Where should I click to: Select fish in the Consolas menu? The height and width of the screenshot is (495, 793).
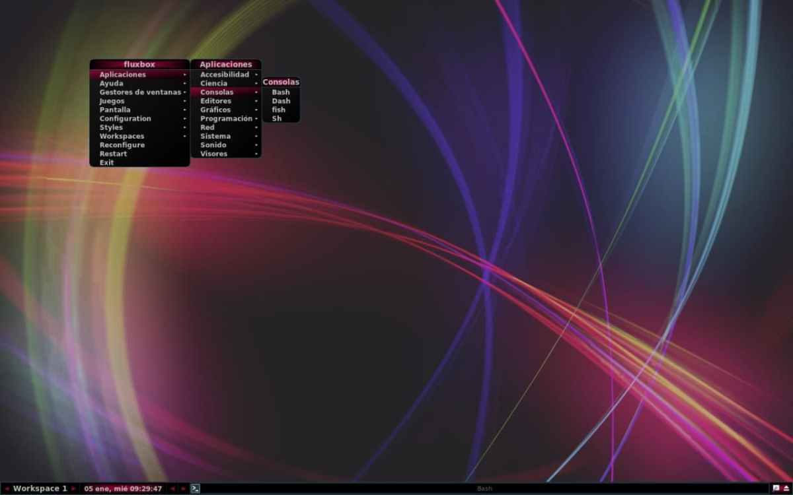click(x=279, y=110)
